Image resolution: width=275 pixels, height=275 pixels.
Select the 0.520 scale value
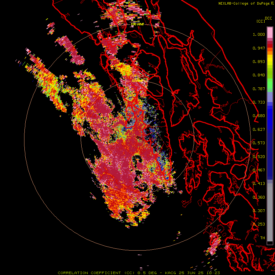pyautogui.click(x=259, y=157)
